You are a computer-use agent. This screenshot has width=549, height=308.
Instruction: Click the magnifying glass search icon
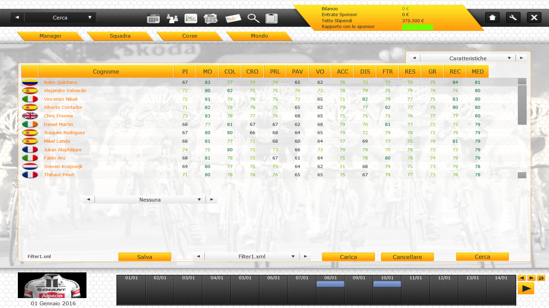[253, 18]
